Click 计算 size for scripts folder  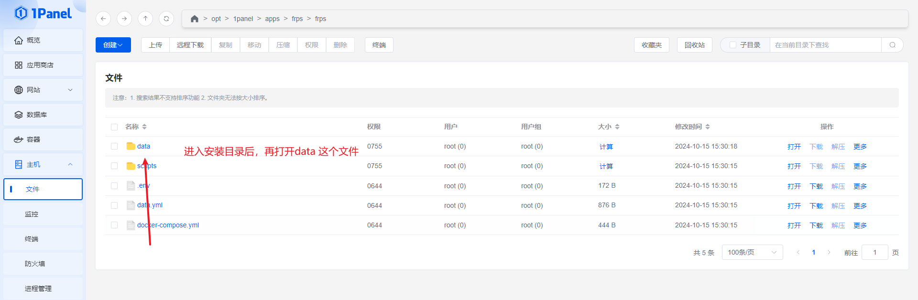[606, 166]
